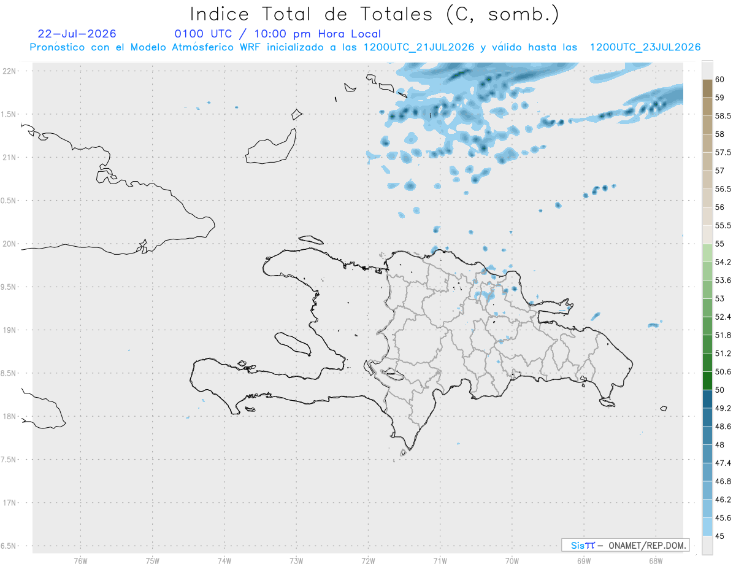
Task: Click the colorbar label "53"
Action: coord(719,298)
